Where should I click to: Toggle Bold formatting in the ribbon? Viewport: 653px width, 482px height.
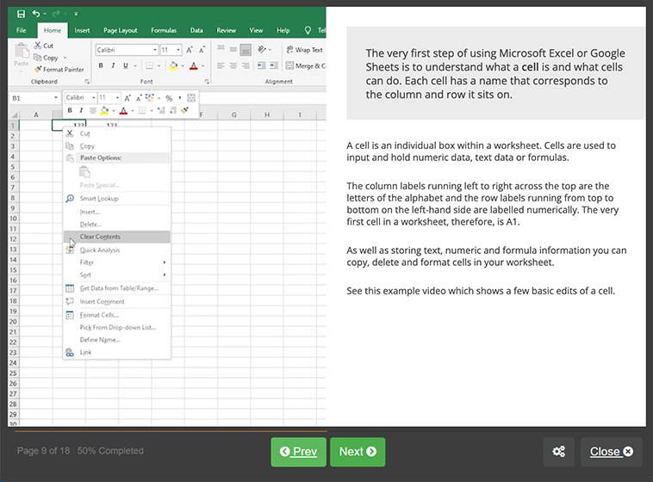tap(101, 65)
